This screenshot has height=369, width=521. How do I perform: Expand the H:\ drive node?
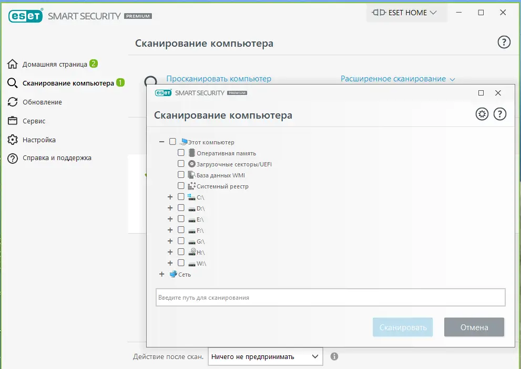coord(170,252)
